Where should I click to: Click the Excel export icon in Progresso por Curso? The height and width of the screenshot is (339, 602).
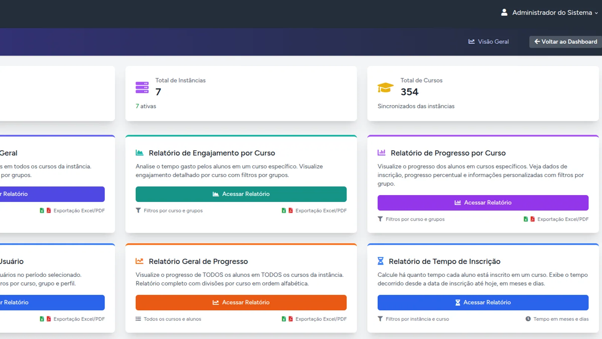tap(526, 219)
